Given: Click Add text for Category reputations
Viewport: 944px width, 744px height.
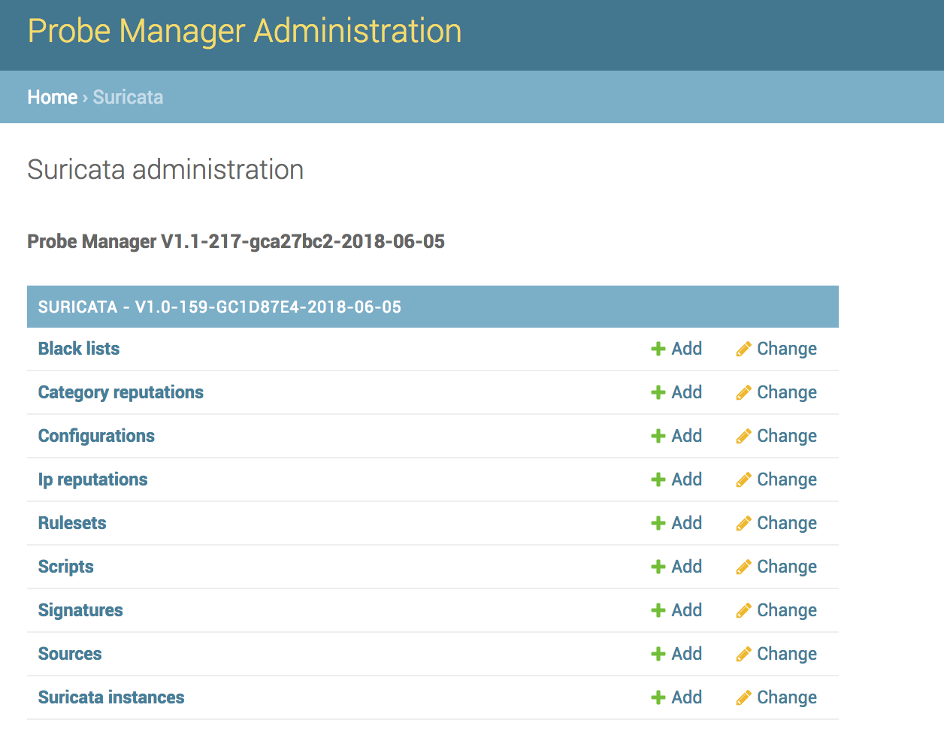Looking at the screenshot, I should click(x=687, y=392).
